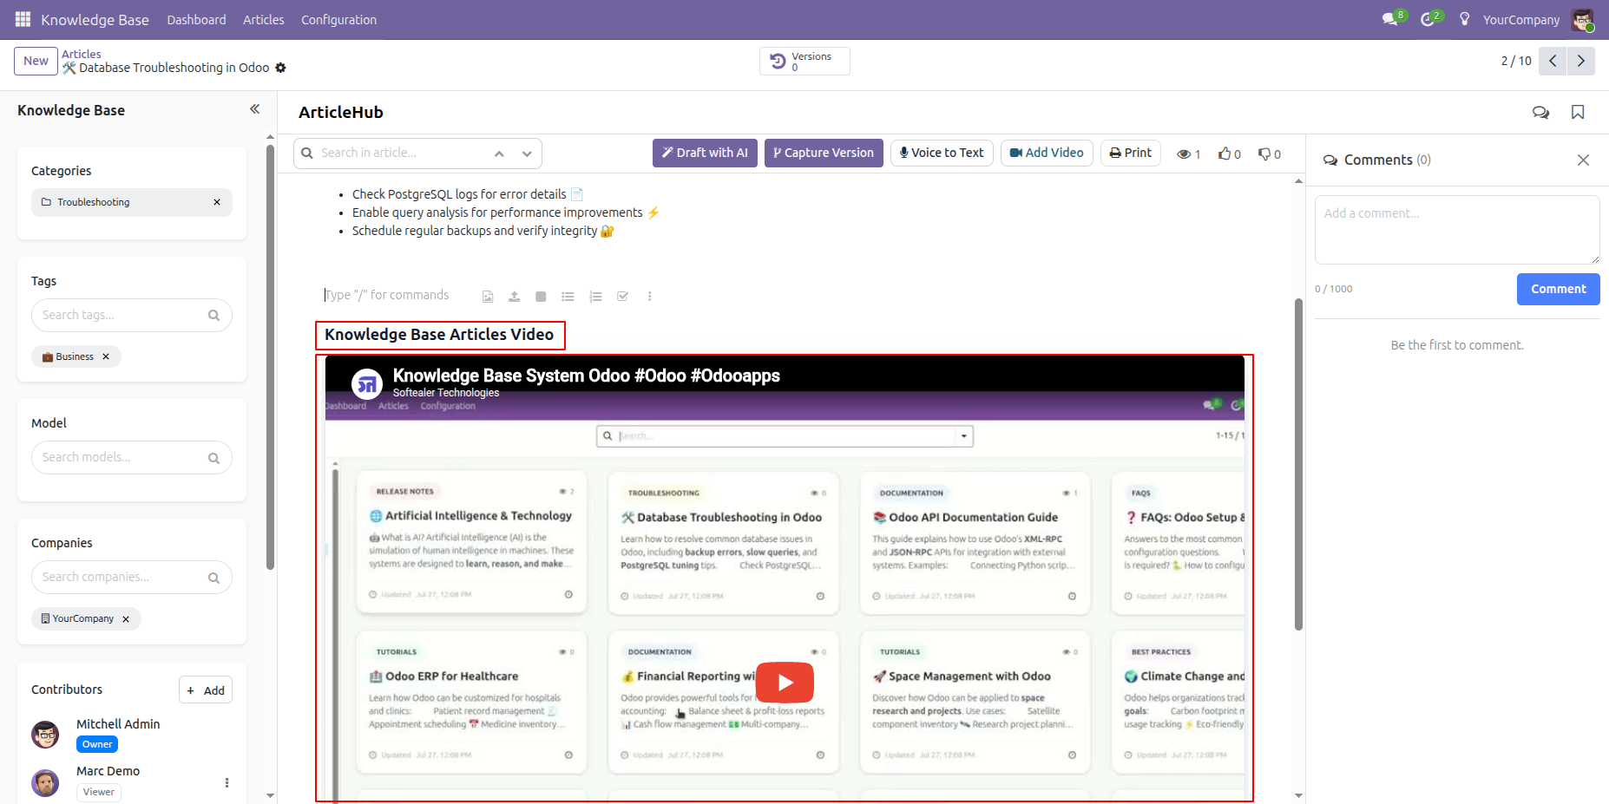Viewport: 1609px width, 804px height.
Task: Go to next search match
Action: [x=527, y=154]
